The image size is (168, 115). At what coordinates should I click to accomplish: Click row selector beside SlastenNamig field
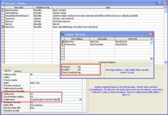[3, 13]
